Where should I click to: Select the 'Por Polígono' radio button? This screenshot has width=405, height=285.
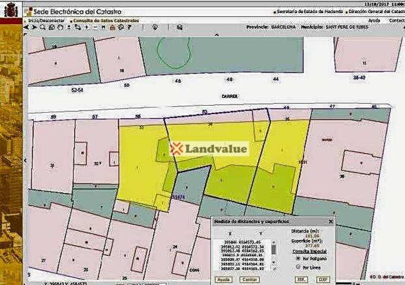(x=298, y=258)
